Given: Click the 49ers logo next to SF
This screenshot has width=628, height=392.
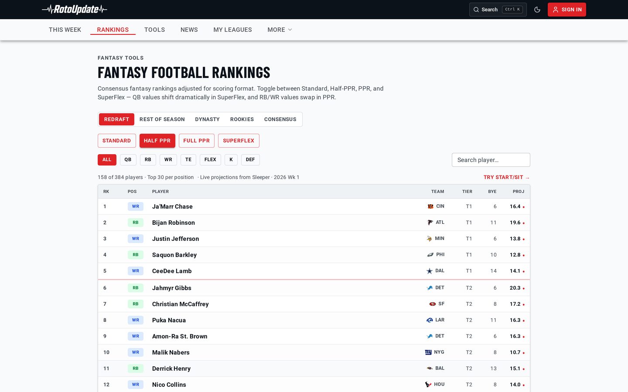Looking at the screenshot, I should tap(433, 304).
